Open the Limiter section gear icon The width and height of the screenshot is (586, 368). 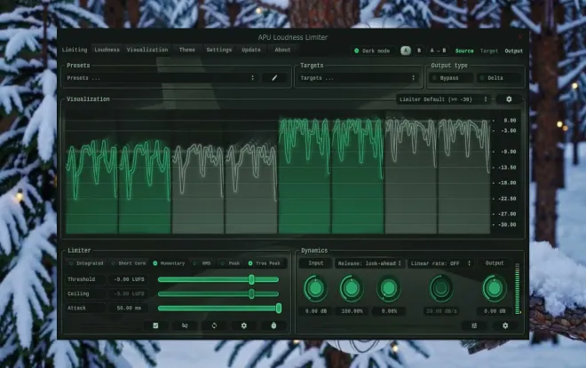[243, 325]
